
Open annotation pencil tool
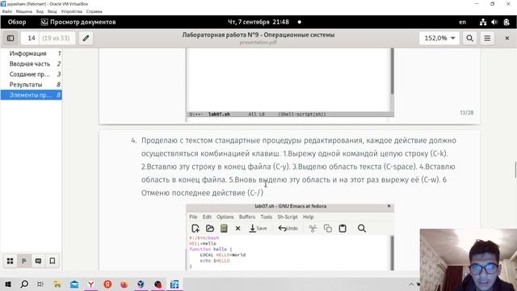86,38
